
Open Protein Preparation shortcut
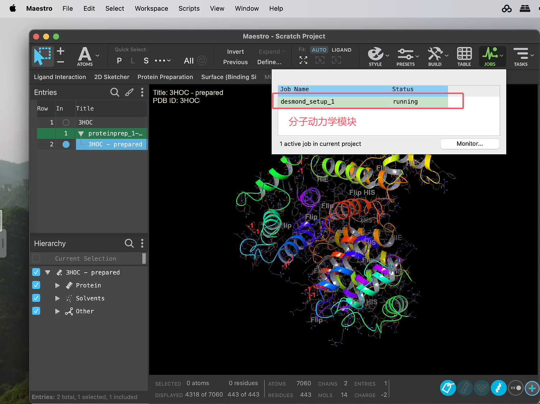[165, 77]
